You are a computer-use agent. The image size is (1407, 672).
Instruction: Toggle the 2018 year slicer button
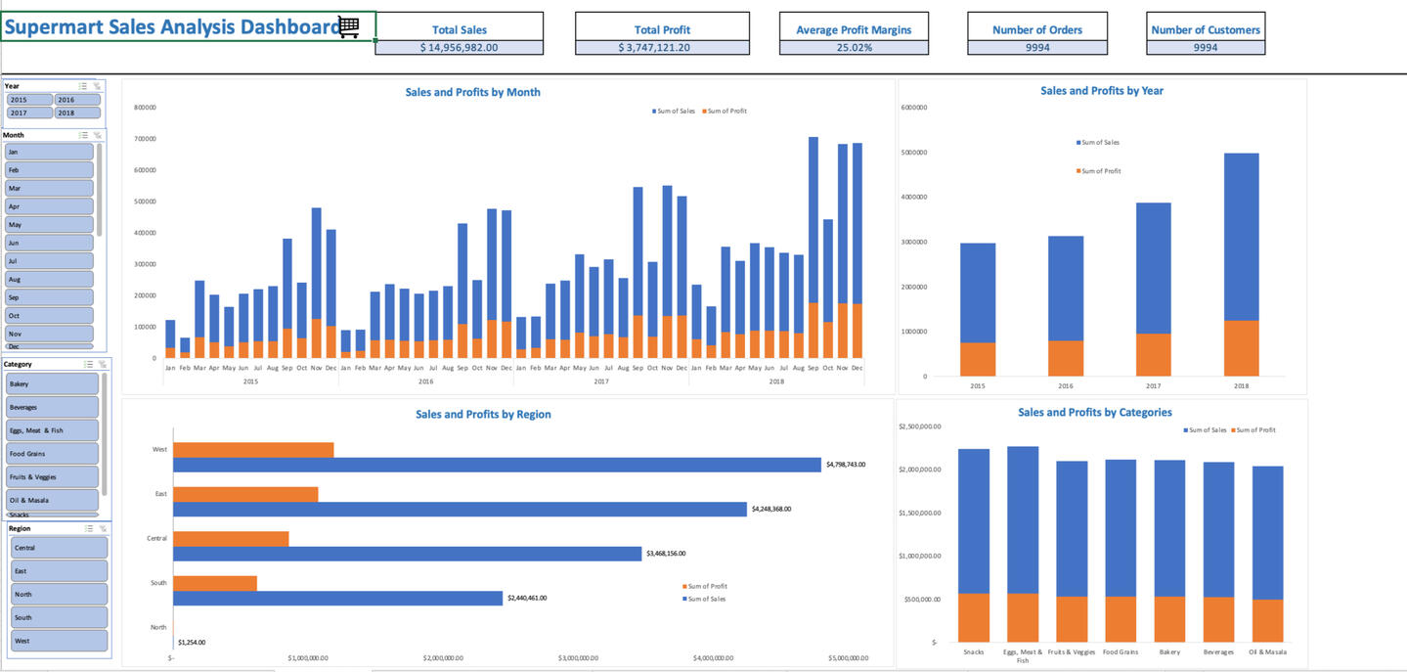tap(77, 112)
